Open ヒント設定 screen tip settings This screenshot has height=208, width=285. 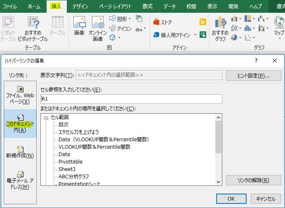click(253, 75)
